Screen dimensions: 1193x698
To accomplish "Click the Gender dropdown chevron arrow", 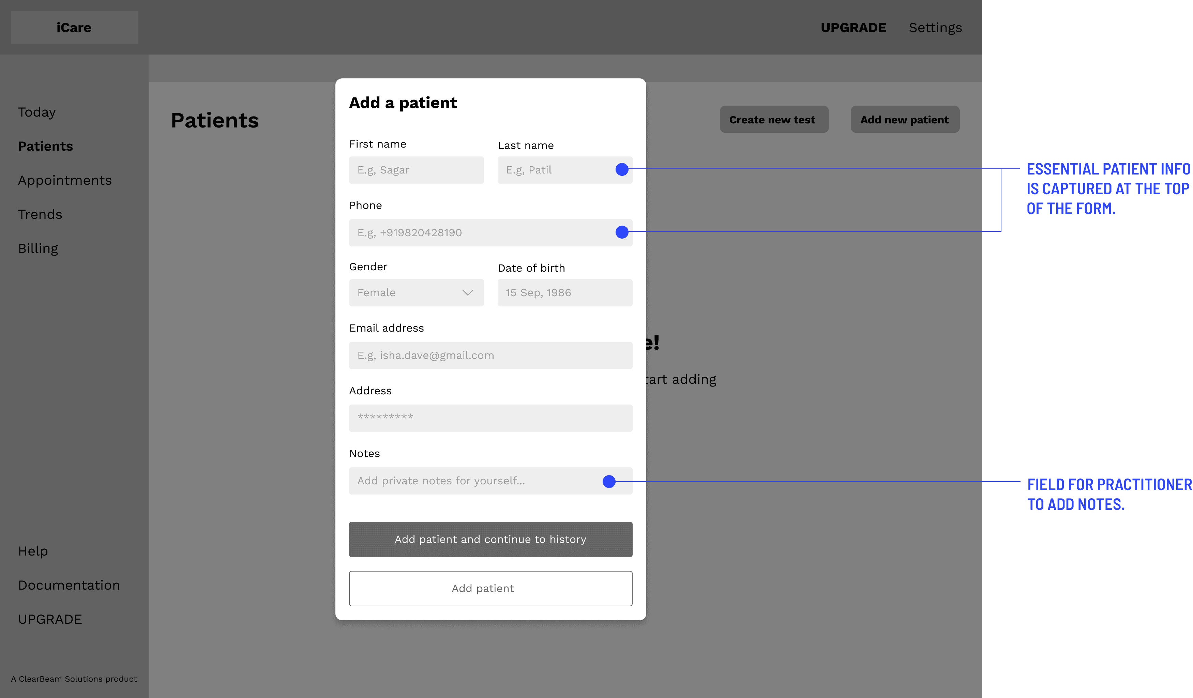I will 467,292.
